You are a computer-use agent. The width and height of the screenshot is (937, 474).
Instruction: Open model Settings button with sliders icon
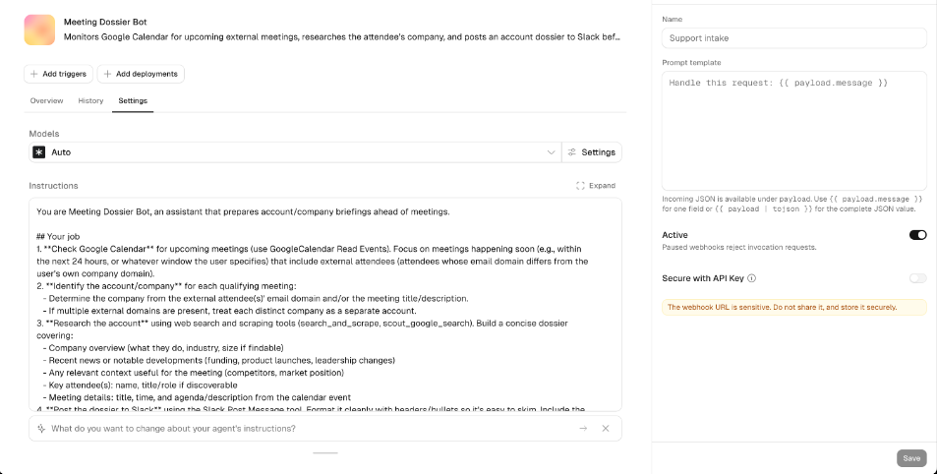[x=592, y=152]
